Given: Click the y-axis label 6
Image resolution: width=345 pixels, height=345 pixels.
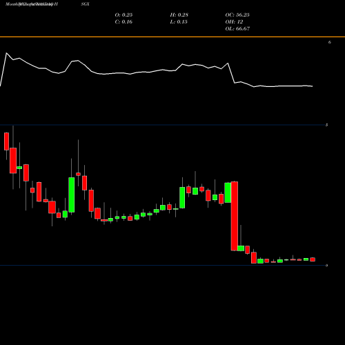Looking at the screenshot, I should click(330, 42).
